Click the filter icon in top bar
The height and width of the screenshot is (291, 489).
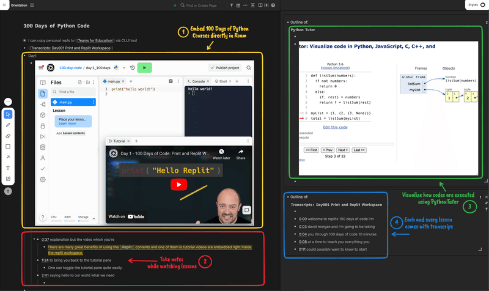(232, 6)
